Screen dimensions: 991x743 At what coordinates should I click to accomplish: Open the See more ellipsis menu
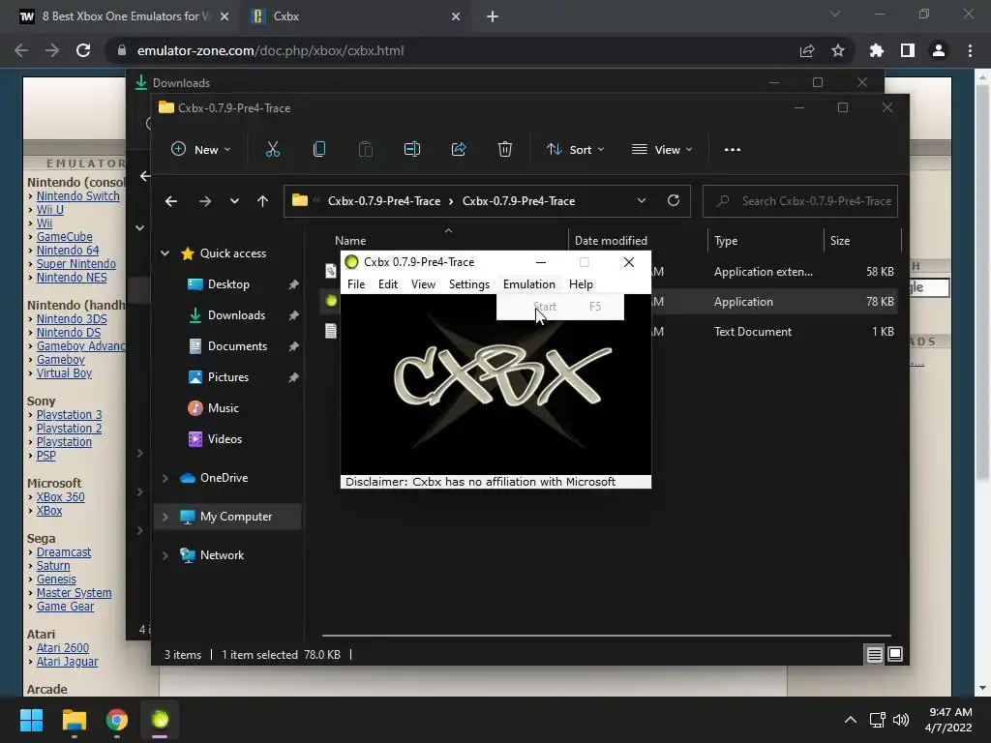tap(733, 150)
